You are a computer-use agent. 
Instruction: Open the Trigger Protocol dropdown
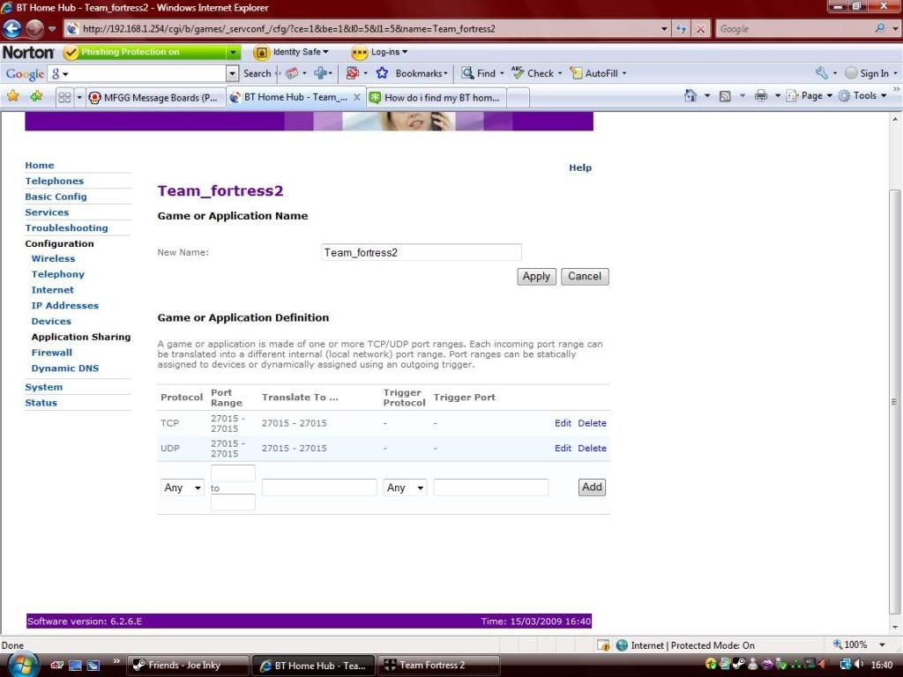[405, 487]
